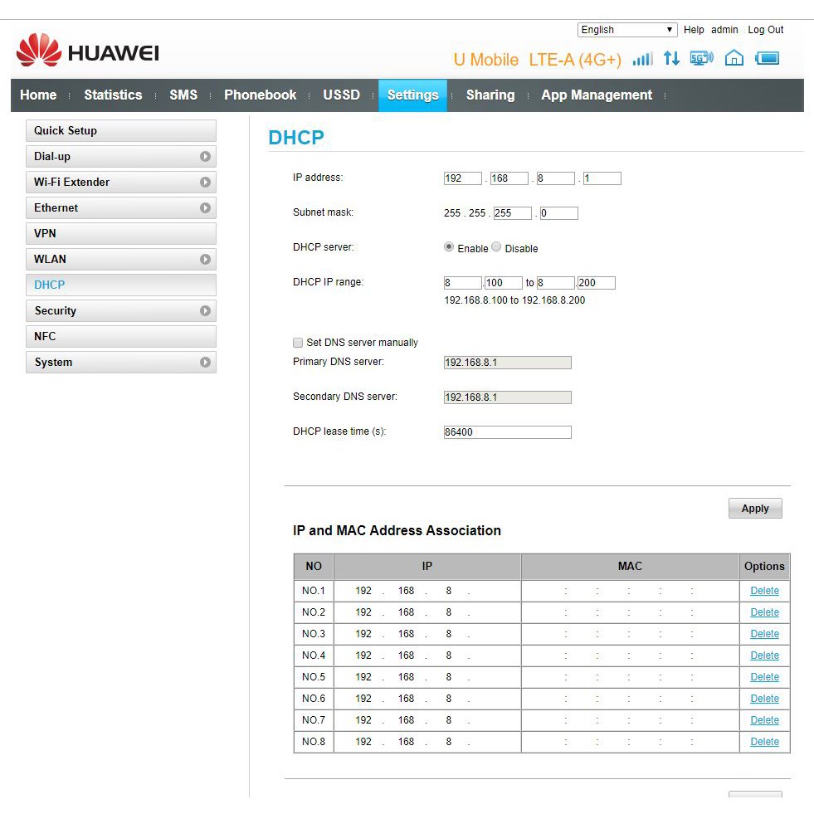Click the Wi-Fi signal status icon
The width and height of the screenshot is (814, 814).
coord(701,58)
